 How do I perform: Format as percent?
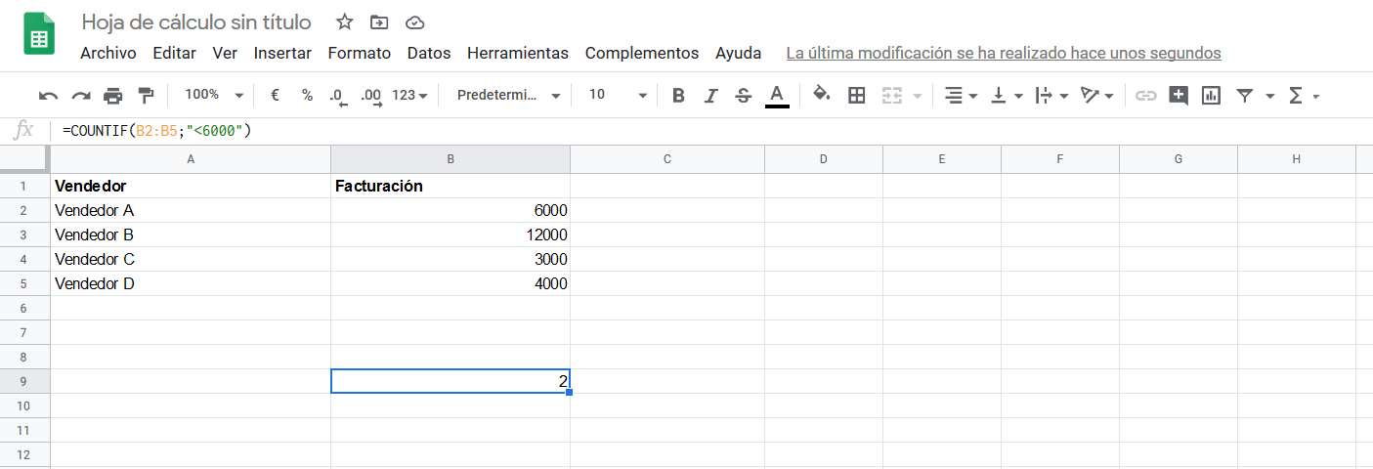[x=307, y=96]
